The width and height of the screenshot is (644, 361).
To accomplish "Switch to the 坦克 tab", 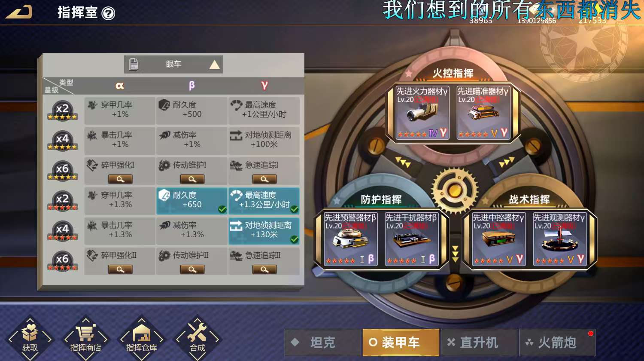I will [x=323, y=343].
